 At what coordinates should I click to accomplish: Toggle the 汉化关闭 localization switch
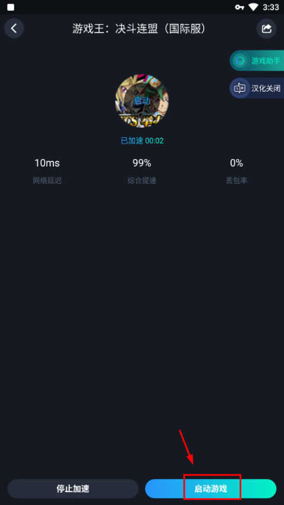[x=257, y=88]
